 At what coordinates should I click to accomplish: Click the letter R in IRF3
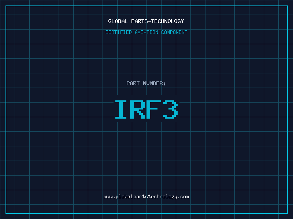click(x=138, y=109)
